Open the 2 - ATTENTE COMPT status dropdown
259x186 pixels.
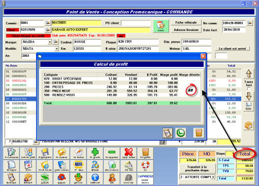(213, 177)
